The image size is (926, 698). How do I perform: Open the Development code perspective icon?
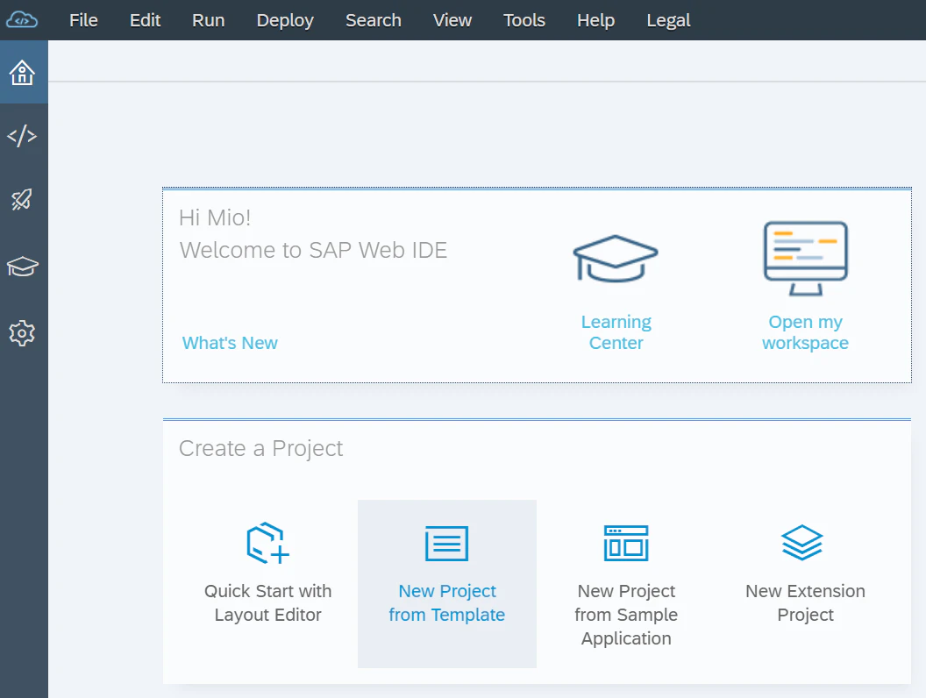(x=22, y=136)
